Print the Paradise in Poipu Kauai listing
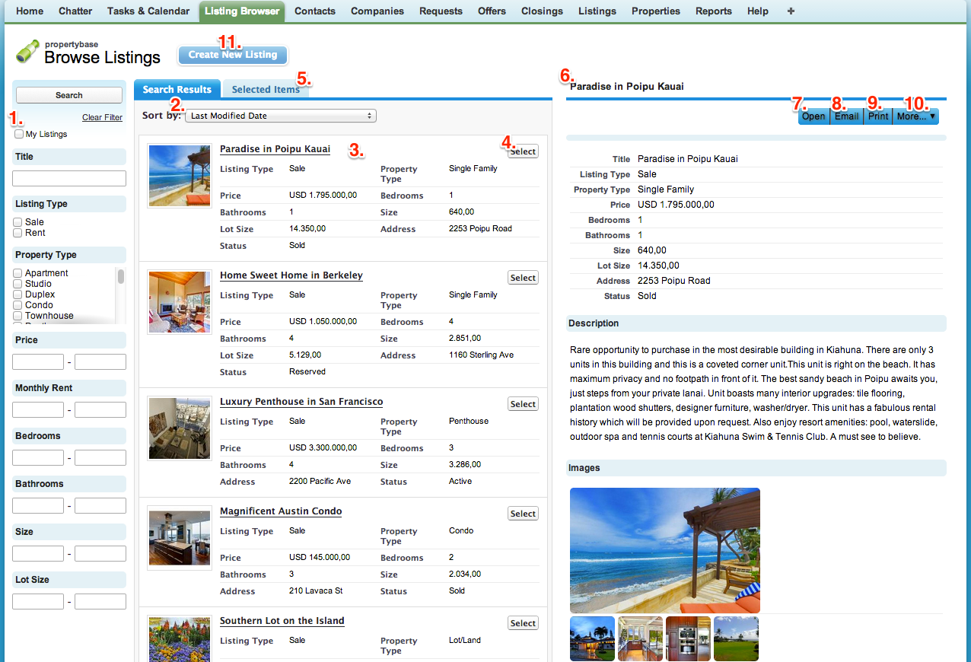The width and height of the screenshot is (971, 662). [x=877, y=116]
